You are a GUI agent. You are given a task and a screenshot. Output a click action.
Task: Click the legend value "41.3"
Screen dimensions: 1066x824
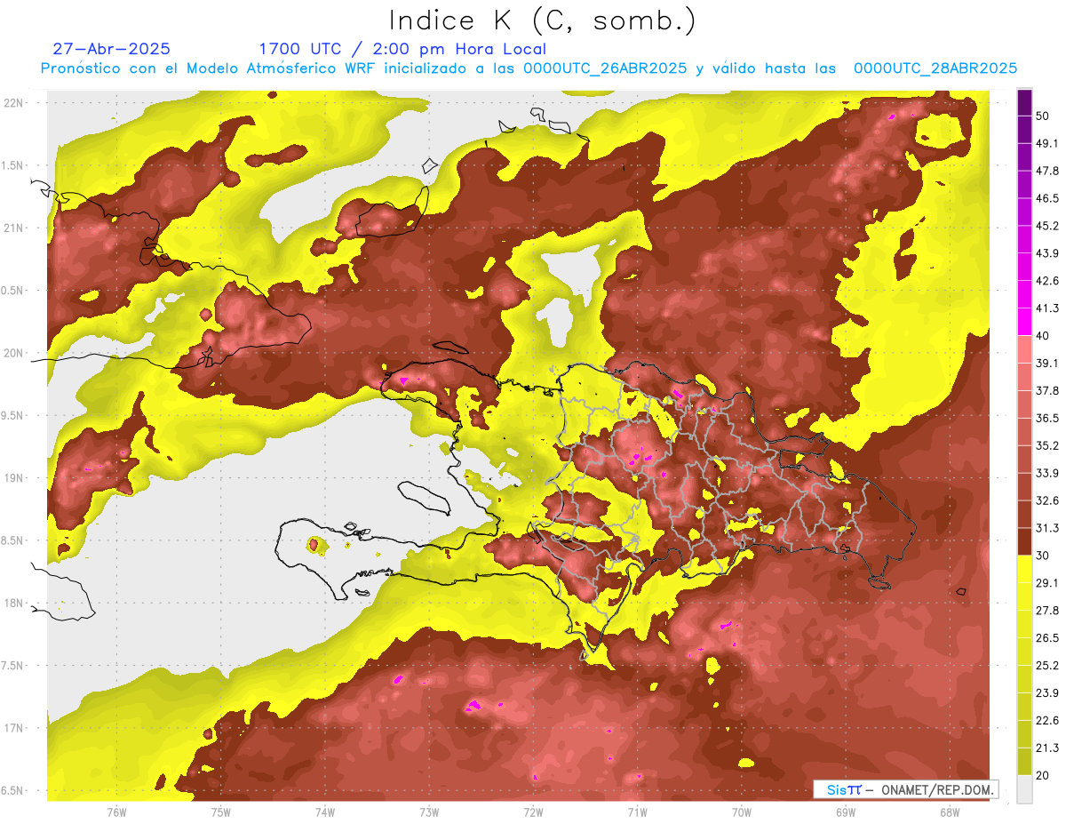point(1047,308)
